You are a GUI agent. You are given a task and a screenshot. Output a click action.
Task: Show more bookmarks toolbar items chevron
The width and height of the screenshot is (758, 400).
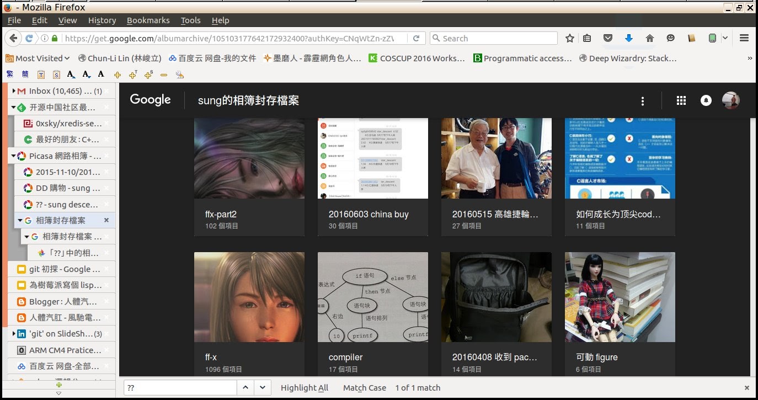750,58
